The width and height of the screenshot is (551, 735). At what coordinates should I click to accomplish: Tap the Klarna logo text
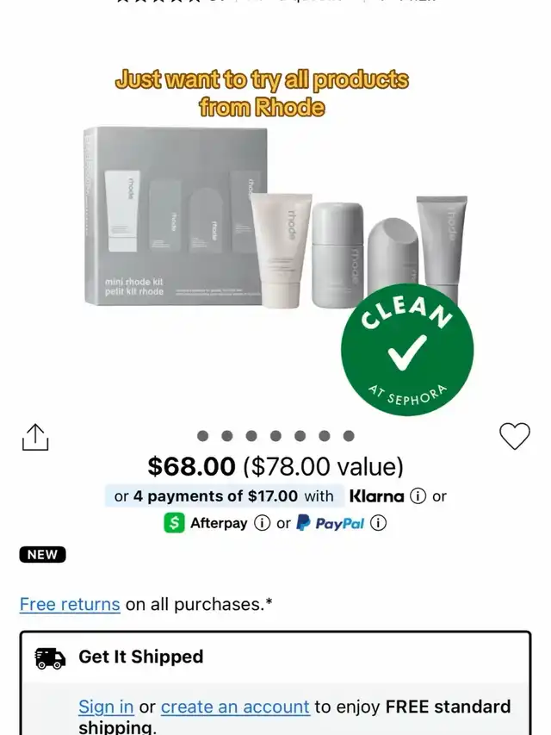tap(377, 496)
